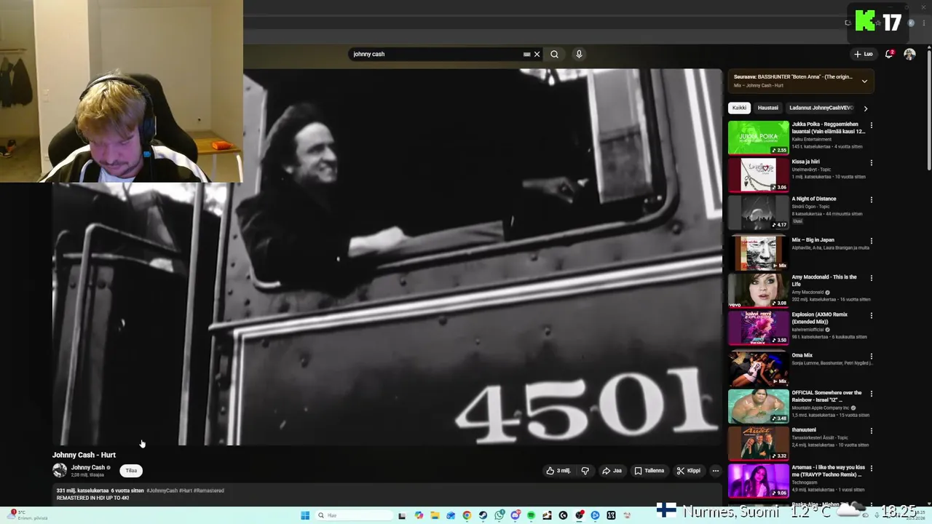Open A Night of Distance thumbnail

[758, 213]
